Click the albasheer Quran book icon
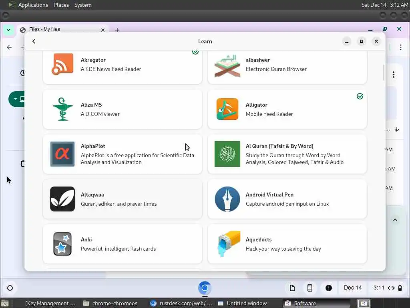This screenshot has width=410, height=308. pyautogui.click(x=227, y=66)
